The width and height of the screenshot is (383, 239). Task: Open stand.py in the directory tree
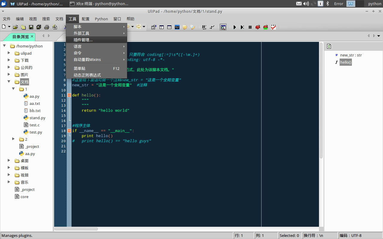[37, 118]
